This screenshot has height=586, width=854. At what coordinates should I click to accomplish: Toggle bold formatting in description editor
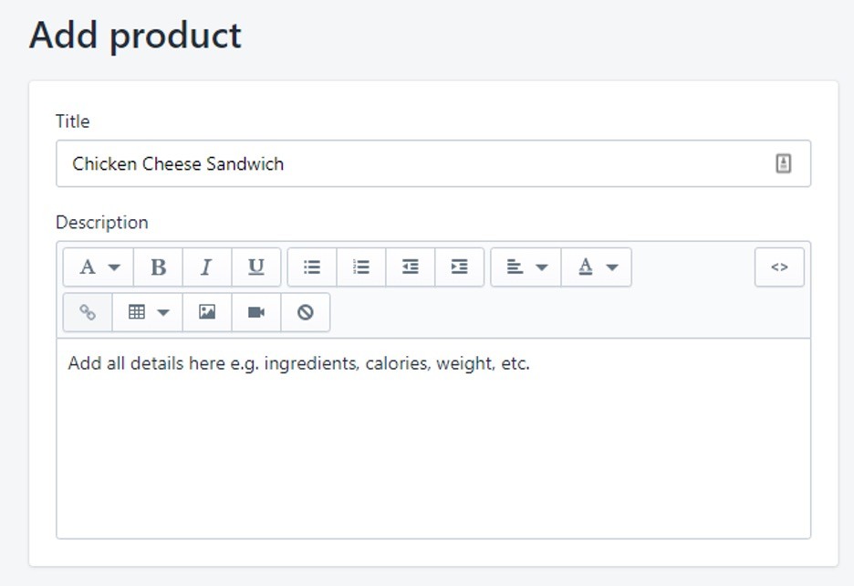[x=158, y=267]
